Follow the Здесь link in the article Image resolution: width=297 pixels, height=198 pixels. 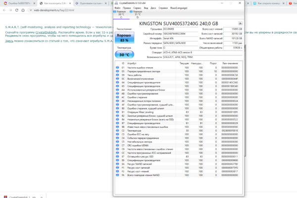[x=9, y=42]
